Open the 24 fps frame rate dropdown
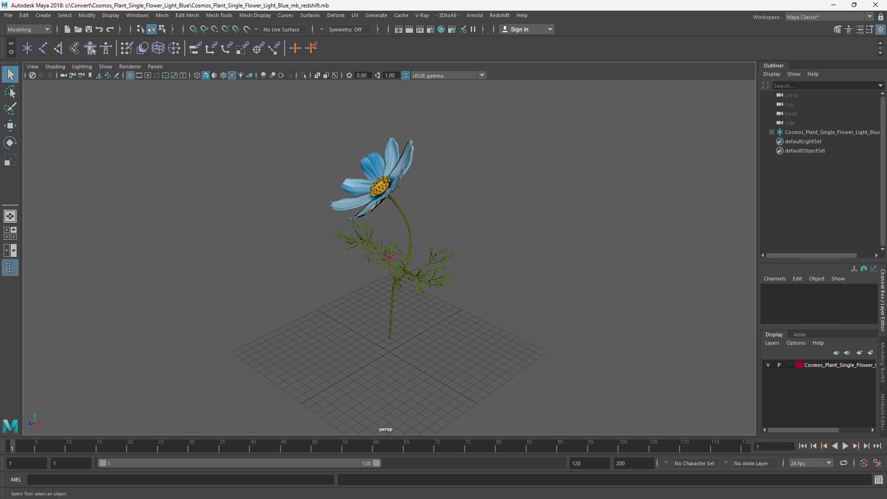This screenshot has height=499, width=887. click(811, 463)
